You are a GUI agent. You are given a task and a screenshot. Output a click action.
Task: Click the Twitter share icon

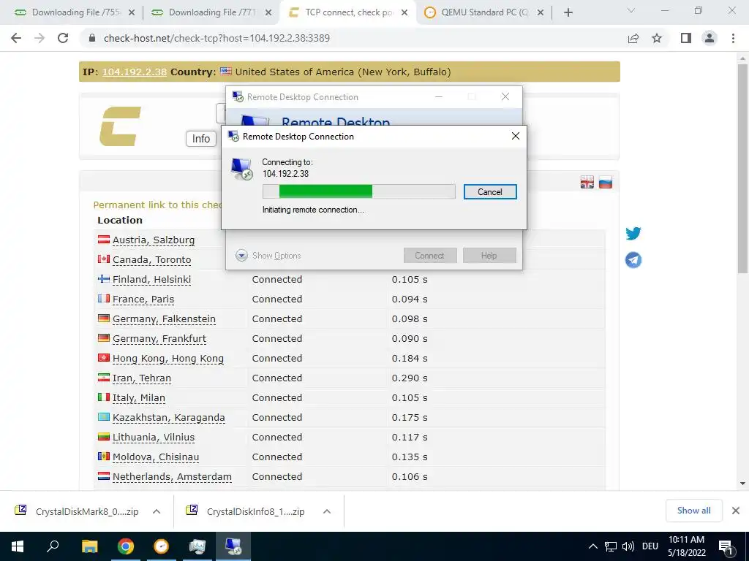[633, 233]
